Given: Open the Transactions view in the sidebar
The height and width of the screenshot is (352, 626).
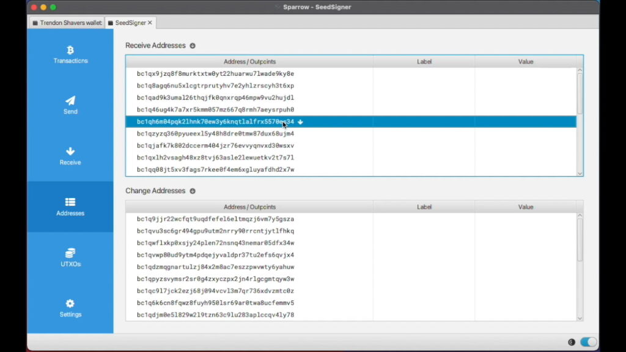Looking at the screenshot, I should 70,54.
